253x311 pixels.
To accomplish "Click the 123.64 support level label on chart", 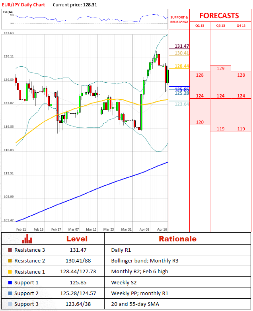I will (182, 104).
